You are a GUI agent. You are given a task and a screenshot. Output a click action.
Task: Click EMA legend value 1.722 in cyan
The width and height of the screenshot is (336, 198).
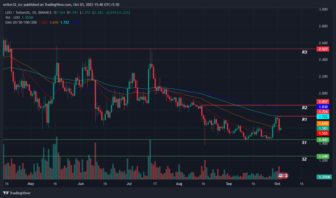click(x=65, y=22)
